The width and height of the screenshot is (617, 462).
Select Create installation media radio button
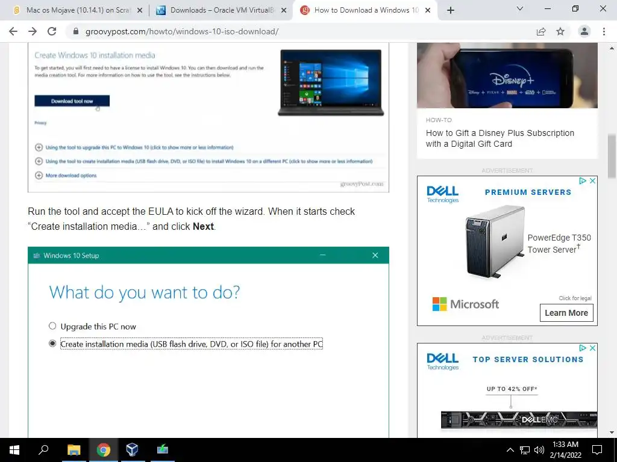pos(52,343)
